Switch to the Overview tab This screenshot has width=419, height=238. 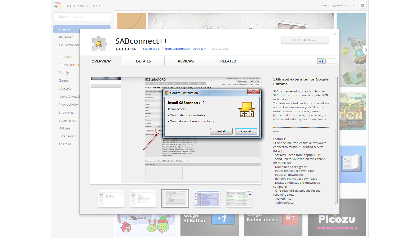pos(101,61)
